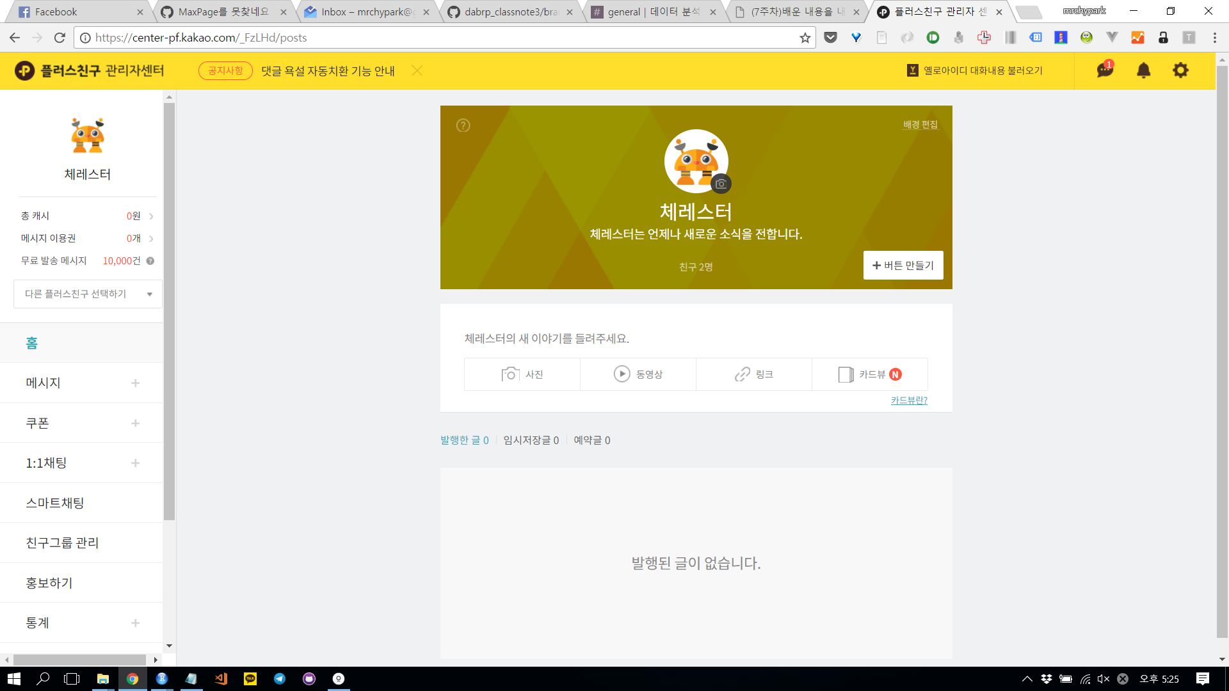Open the chat notification bubble icon
This screenshot has height=691, width=1229.
pos(1105,70)
